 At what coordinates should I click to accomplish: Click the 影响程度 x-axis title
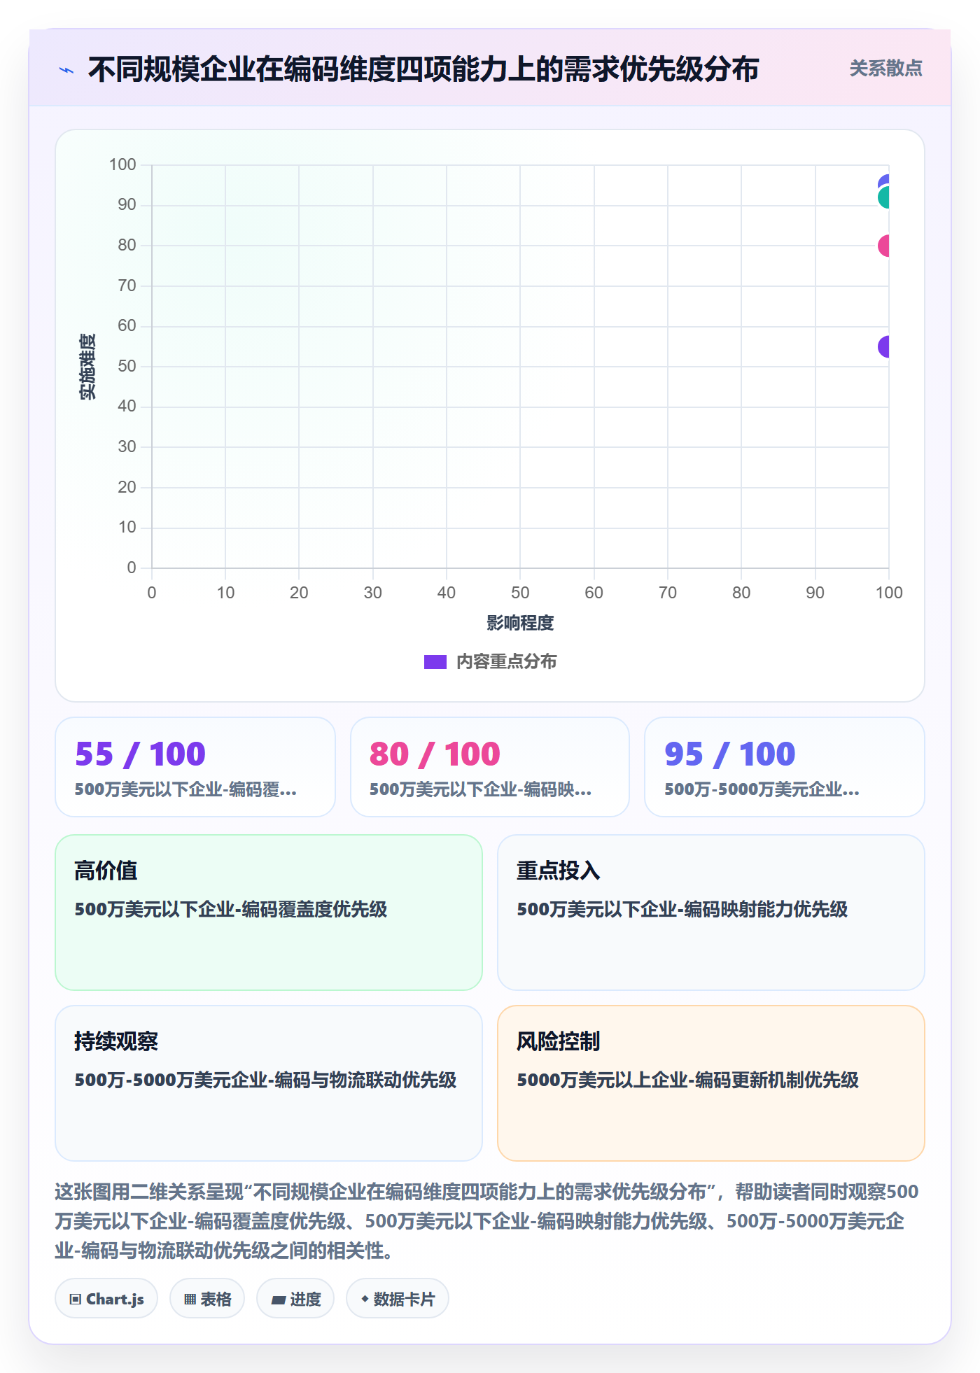(x=520, y=623)
